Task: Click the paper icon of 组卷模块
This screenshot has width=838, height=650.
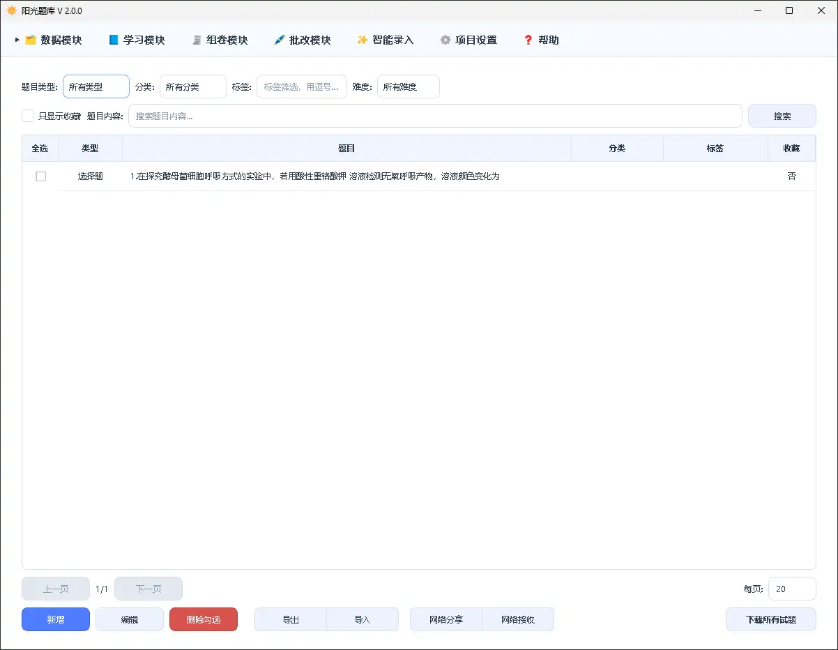Action: pos(197,40)
